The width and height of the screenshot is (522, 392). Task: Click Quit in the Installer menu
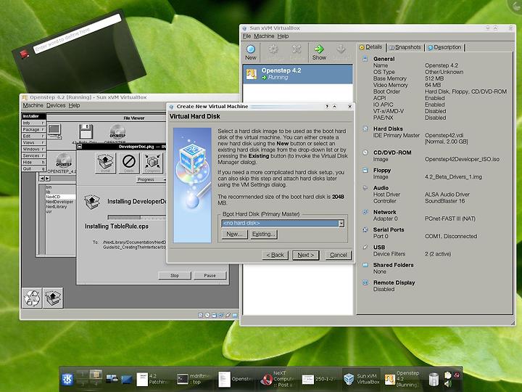[33, 168]
